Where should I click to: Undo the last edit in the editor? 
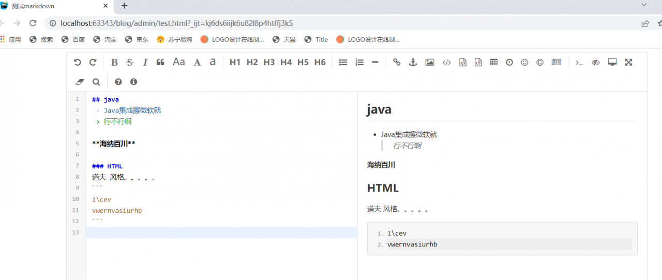[78, 63]
